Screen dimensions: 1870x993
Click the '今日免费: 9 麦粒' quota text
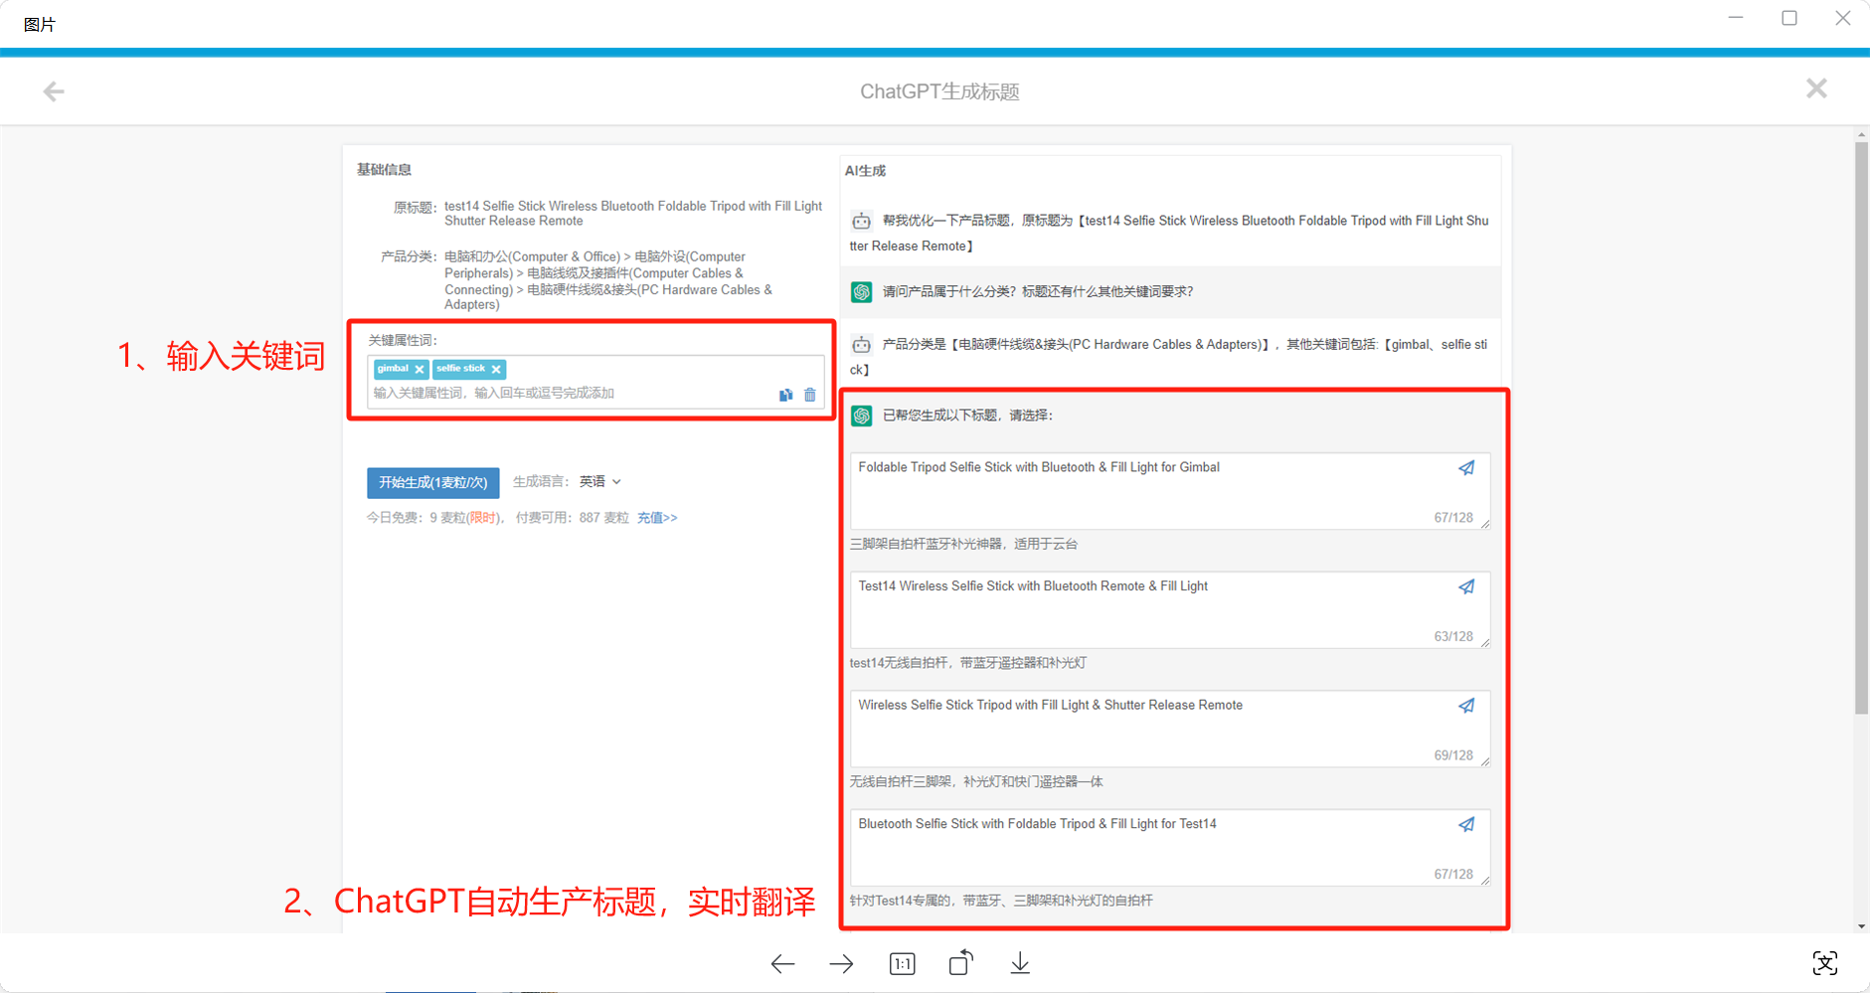coord(434,518)
